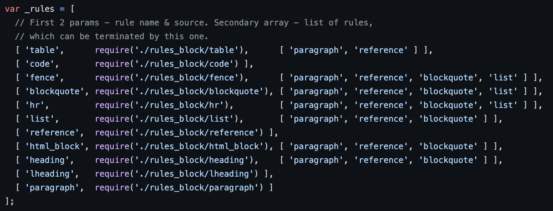
Task: Click 'reference' in the table line's array
Action: 381,50
